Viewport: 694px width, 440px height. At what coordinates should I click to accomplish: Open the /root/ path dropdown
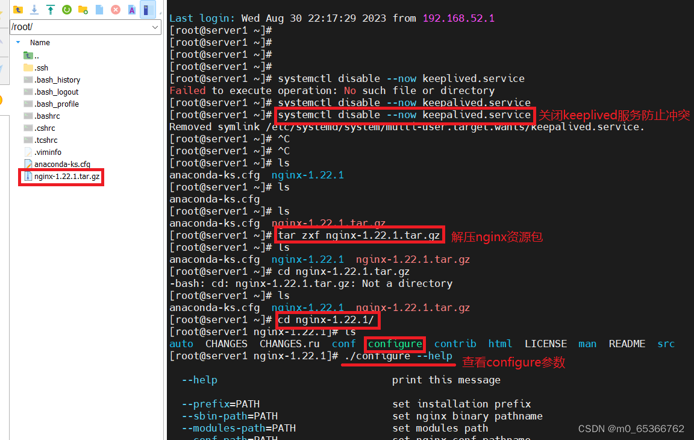pyautogui.click(x=154, y=27)
